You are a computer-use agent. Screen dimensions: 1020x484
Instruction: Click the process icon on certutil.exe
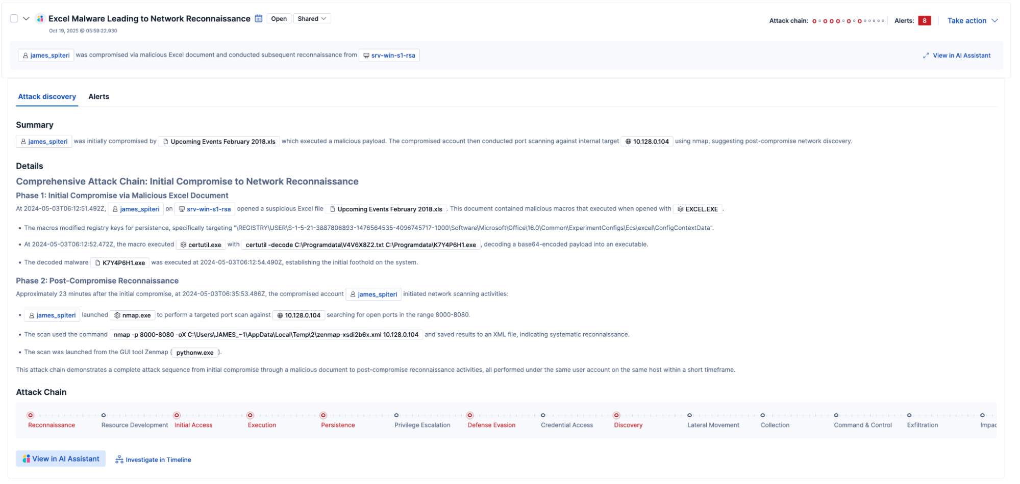[x=183, y=245]
